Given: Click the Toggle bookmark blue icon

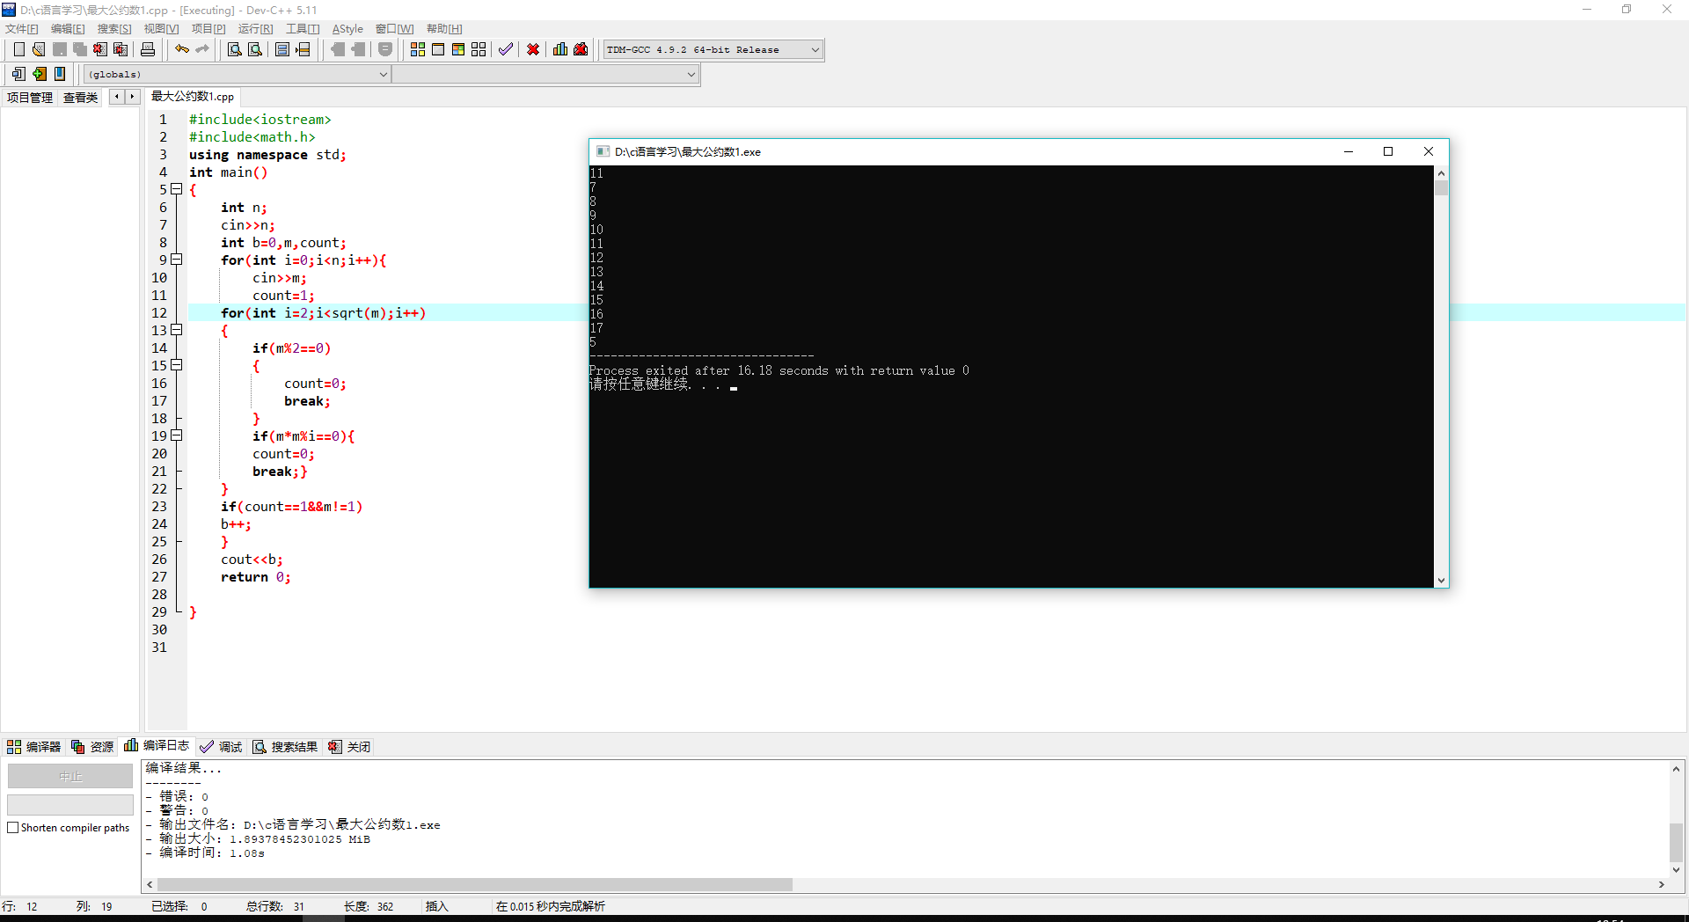Looking at the screenshot, I should click(x=60, y=74).
